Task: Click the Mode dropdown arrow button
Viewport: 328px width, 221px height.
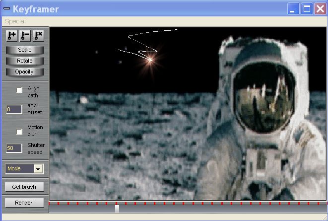Action: click(x=38, y=169)
